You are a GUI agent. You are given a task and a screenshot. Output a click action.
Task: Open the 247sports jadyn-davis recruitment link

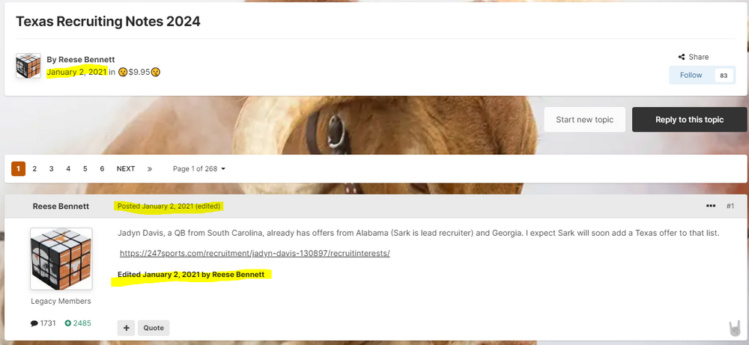(x=255, y=254)
